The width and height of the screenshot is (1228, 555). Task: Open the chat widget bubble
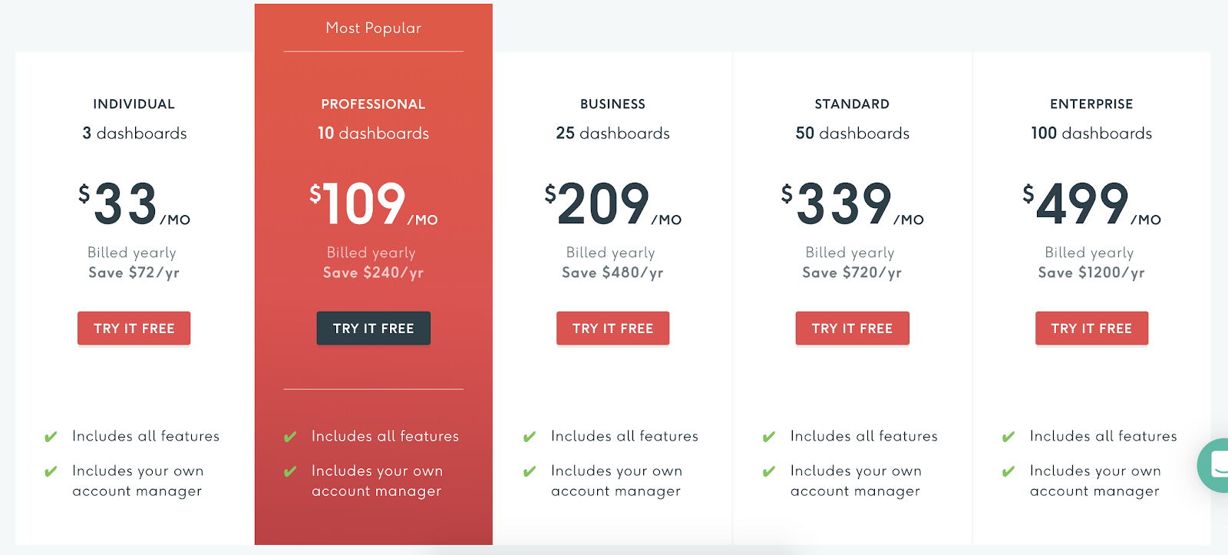pyautogui.click(x=1216, y=464)
